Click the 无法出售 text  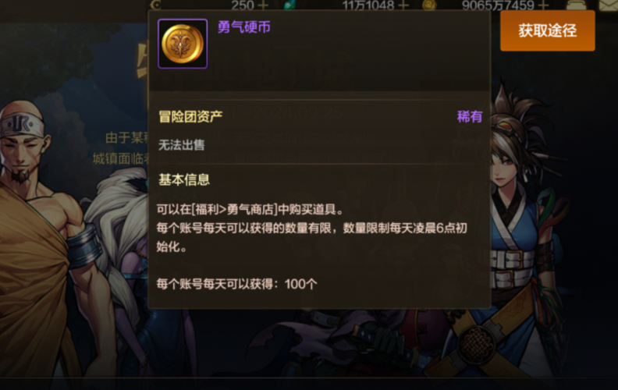(x=181, y=145)
